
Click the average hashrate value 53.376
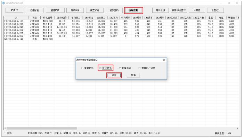(x=76, y=21)
